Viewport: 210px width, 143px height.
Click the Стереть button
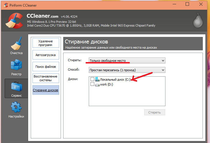155,112
